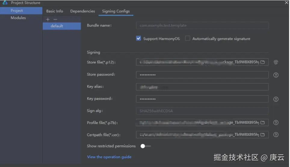
Task: Click the fingerprint generate key icon
Action: click(276, 62)
